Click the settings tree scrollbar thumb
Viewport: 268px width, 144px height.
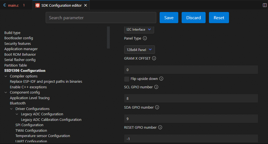[108, 38]
